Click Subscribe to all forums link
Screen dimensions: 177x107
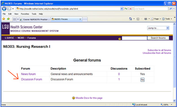(x=159, y=50)
